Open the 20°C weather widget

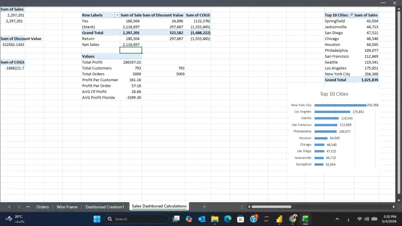15,219
